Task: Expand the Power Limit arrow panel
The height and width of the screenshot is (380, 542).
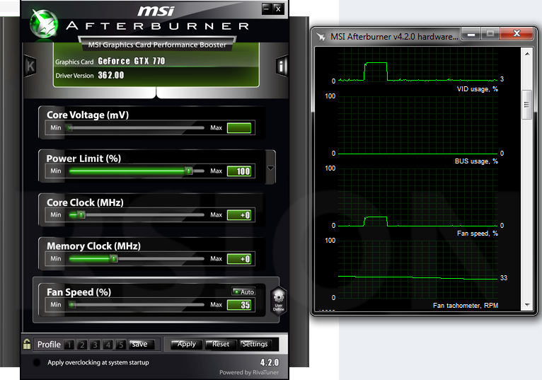Action: (x=271, y=168)
